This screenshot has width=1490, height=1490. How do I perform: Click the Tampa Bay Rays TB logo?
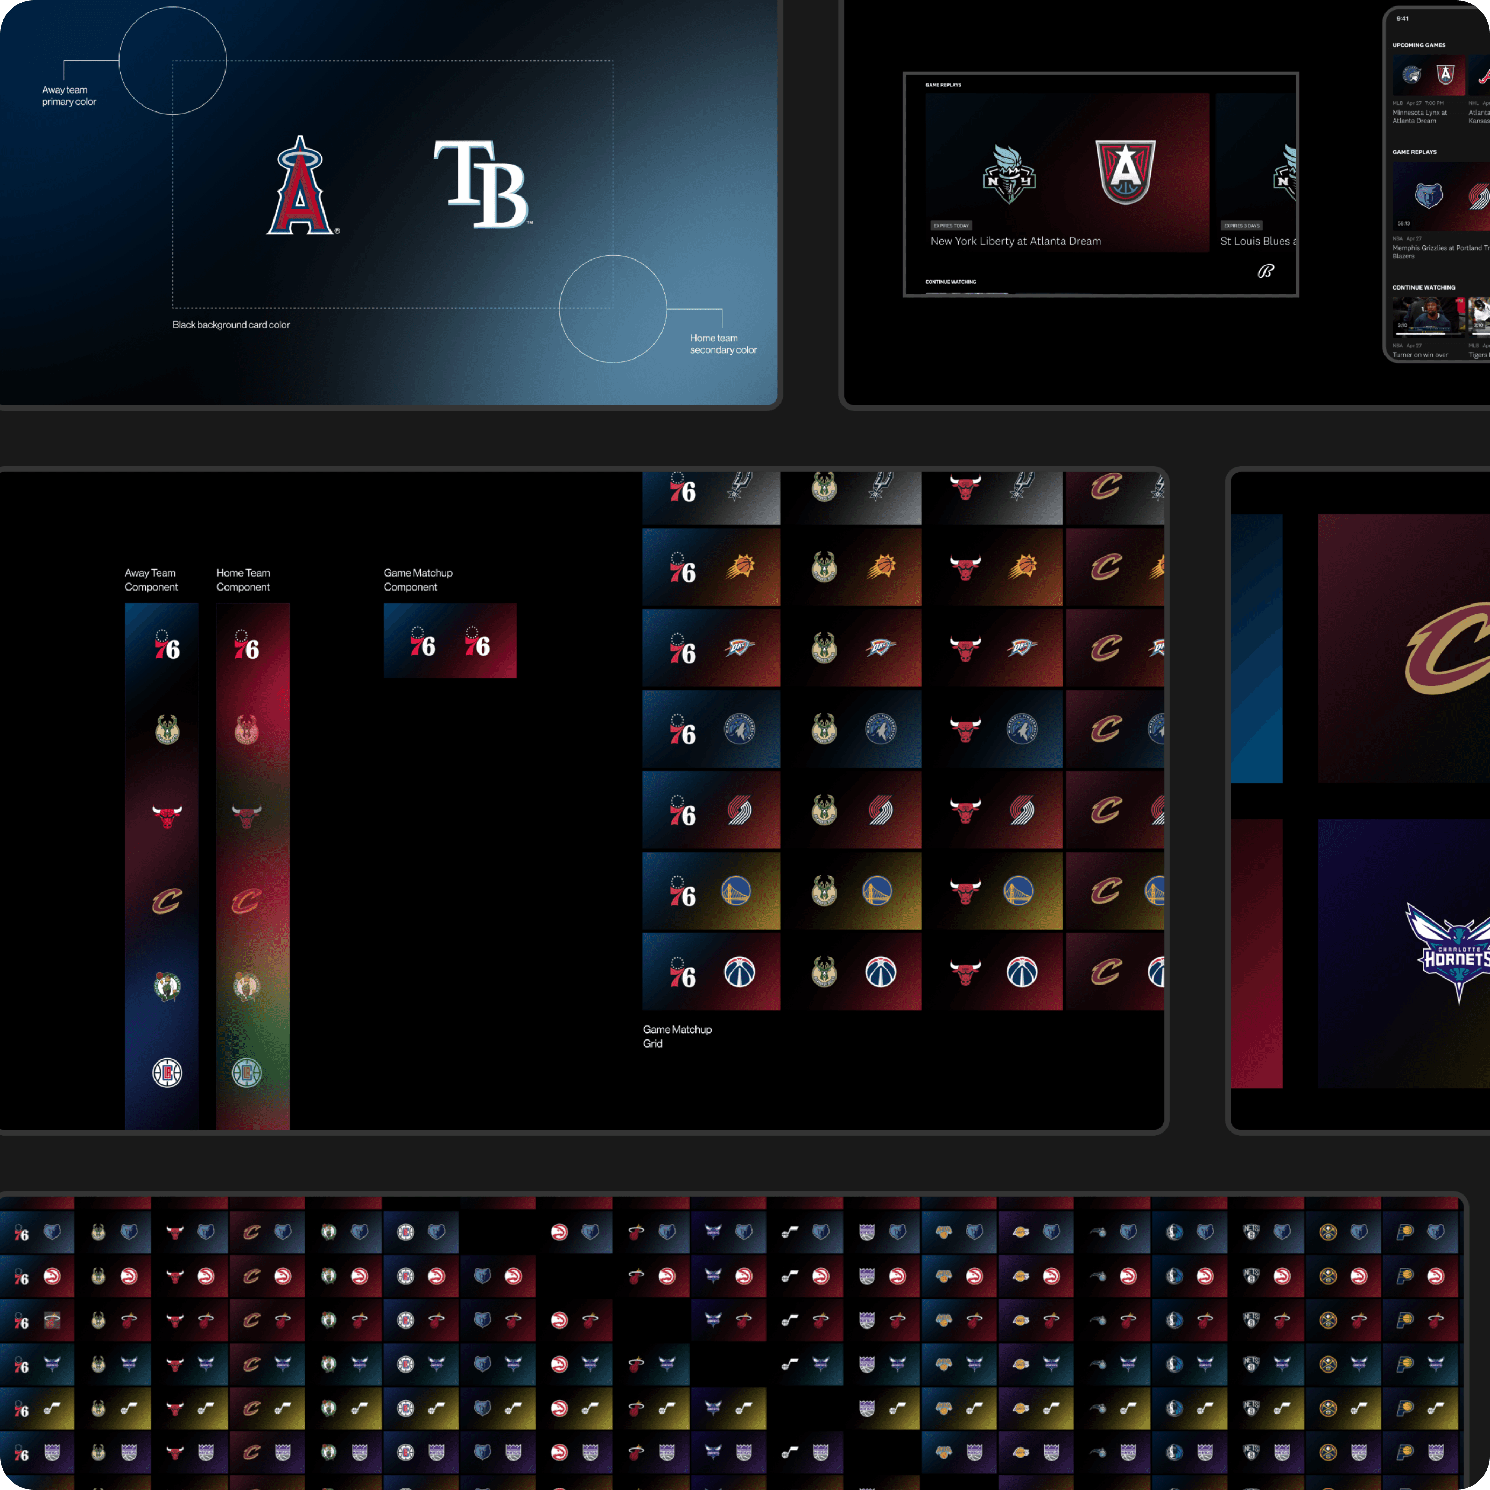pyautogui.click(x=482, y=184)
